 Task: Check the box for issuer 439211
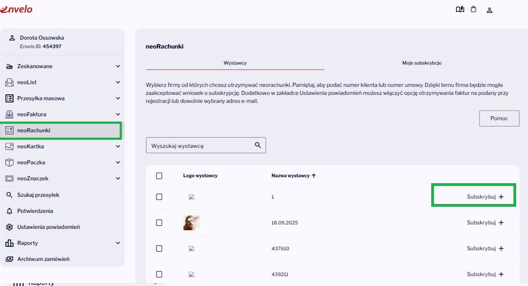159,274
